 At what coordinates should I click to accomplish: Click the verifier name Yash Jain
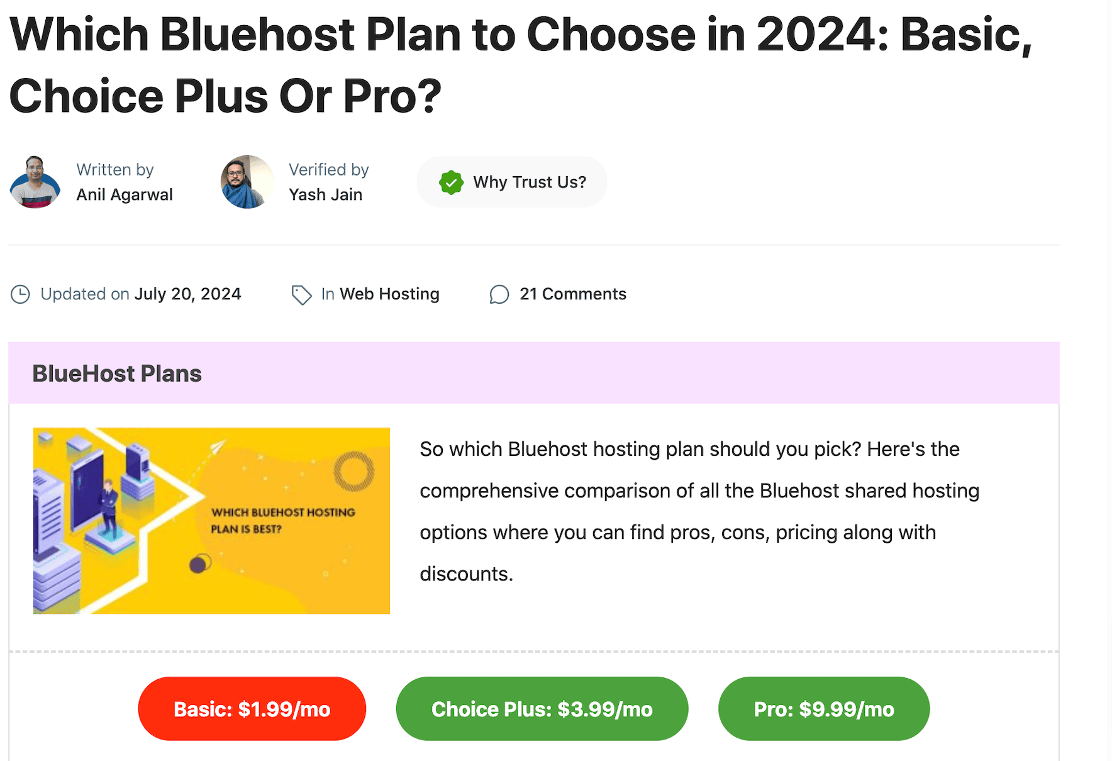(325, 194)
